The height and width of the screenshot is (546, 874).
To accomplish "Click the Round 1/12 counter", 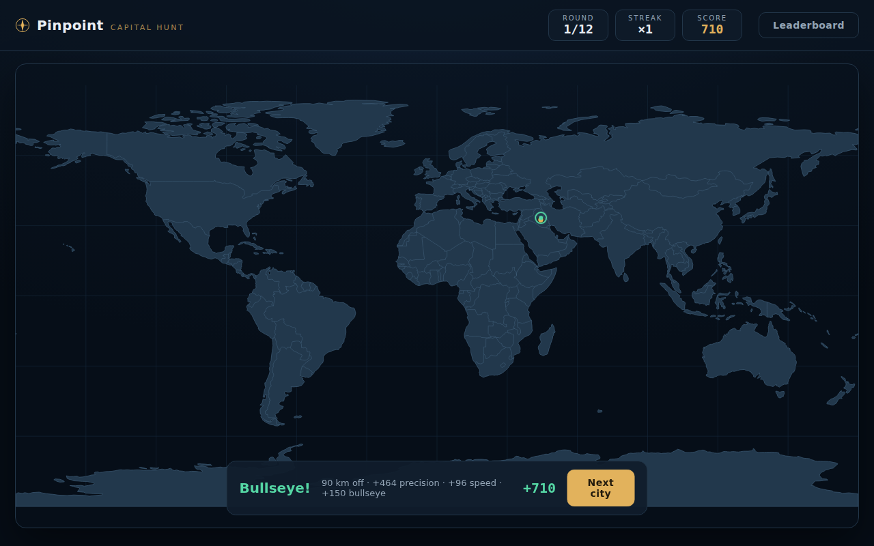I will (x=578, y=25).
